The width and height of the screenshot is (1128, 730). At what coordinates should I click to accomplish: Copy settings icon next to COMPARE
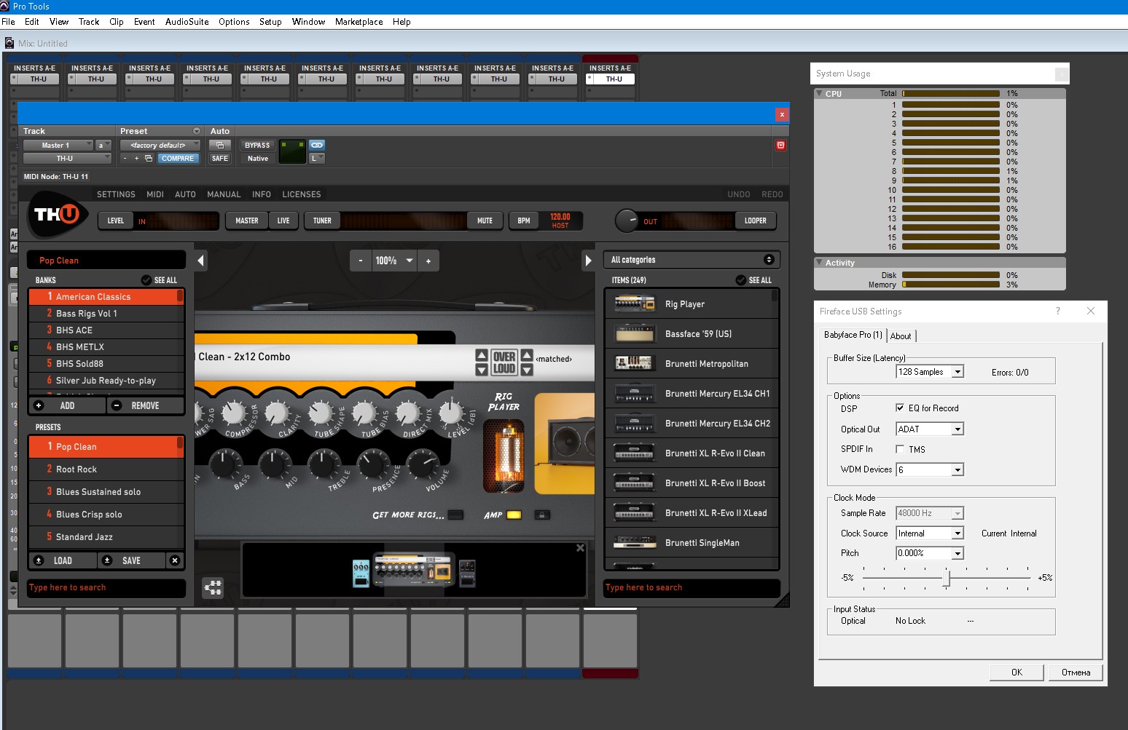click(x=148, y=158)
